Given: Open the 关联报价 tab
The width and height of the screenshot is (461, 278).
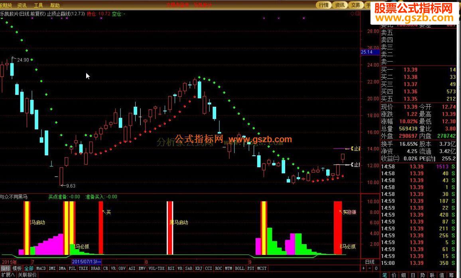Looking at the screenshot, I should tap(27, 275).
